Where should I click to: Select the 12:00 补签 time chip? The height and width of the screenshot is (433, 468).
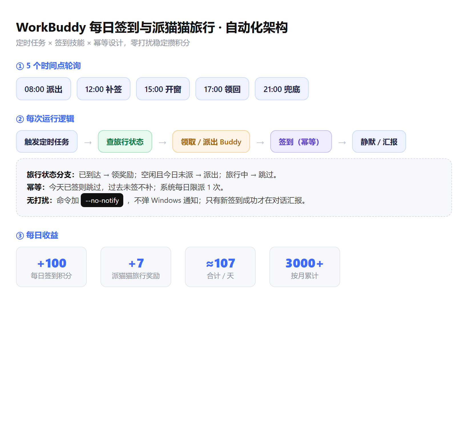coord(104,89)
